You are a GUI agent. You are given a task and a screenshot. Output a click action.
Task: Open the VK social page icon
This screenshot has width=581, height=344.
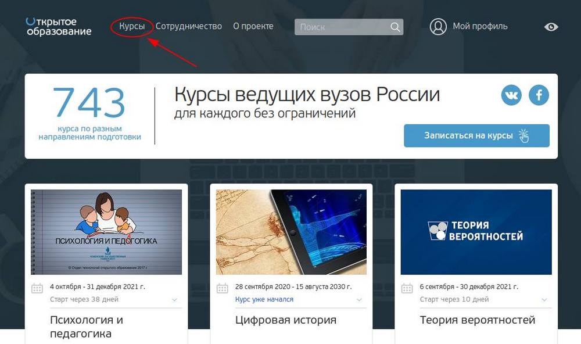[x=511, y=95]
